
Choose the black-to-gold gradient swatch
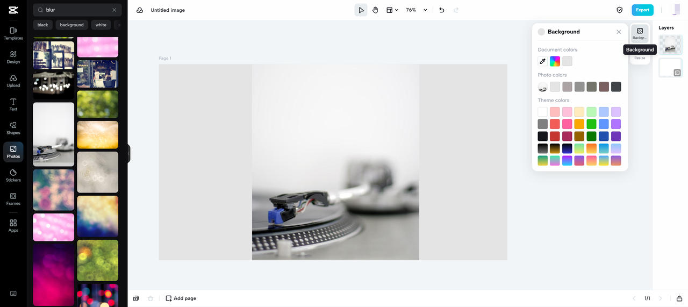[x=555, y=148]
